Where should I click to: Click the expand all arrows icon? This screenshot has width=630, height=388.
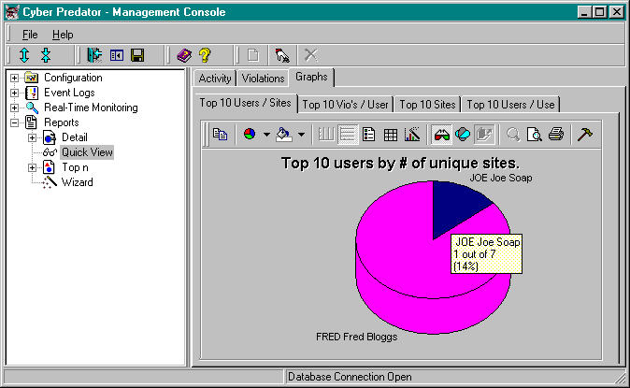[x=24, y=56]
